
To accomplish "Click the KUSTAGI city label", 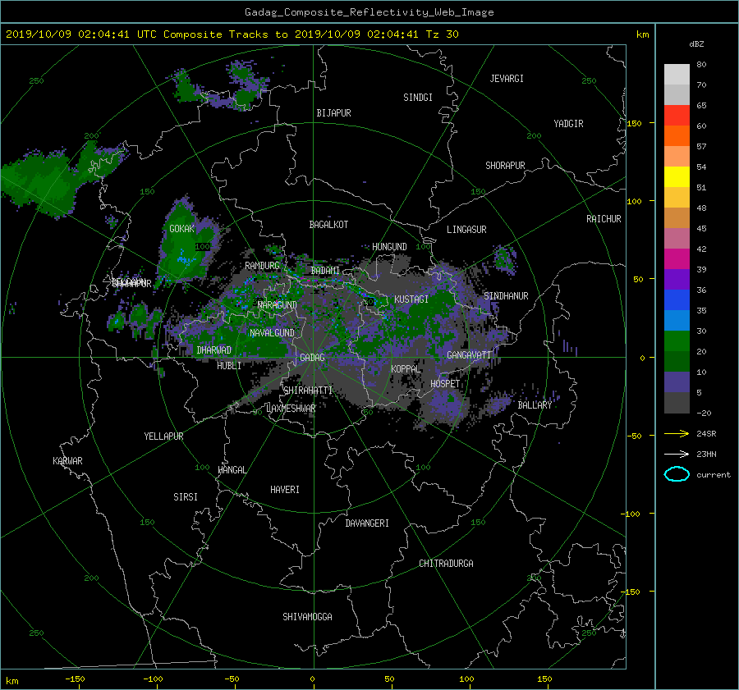I will click(x=411, y=299).
